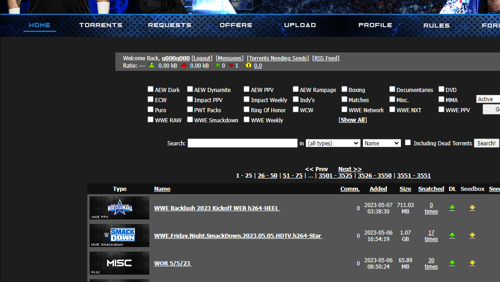
Task: Tick the WWE Smackdown checkbox
Action: (190, 120)
